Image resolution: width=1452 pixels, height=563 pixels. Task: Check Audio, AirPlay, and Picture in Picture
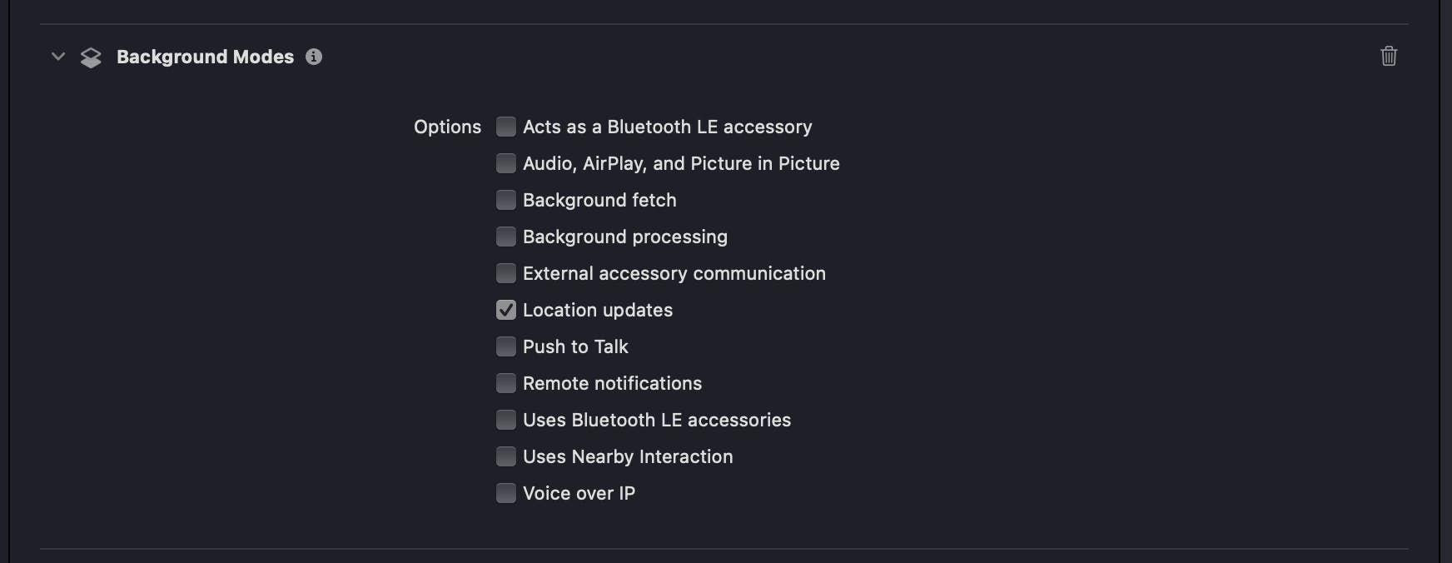coord(506,163)
